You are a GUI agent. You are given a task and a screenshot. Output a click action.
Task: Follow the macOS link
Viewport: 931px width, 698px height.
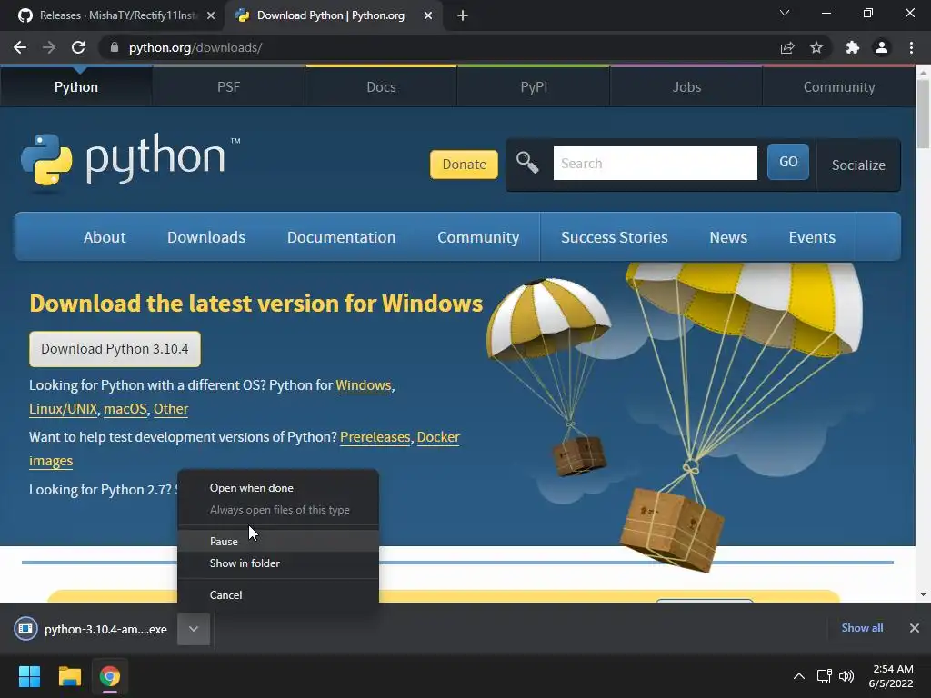125,409
